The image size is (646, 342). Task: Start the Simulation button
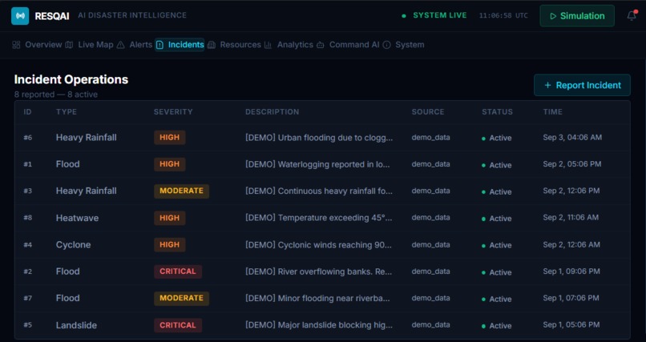[577, 16]
